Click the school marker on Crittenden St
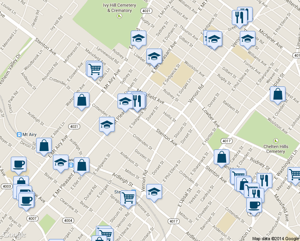Screen dimensions: 300x241 tap(107, 125)
